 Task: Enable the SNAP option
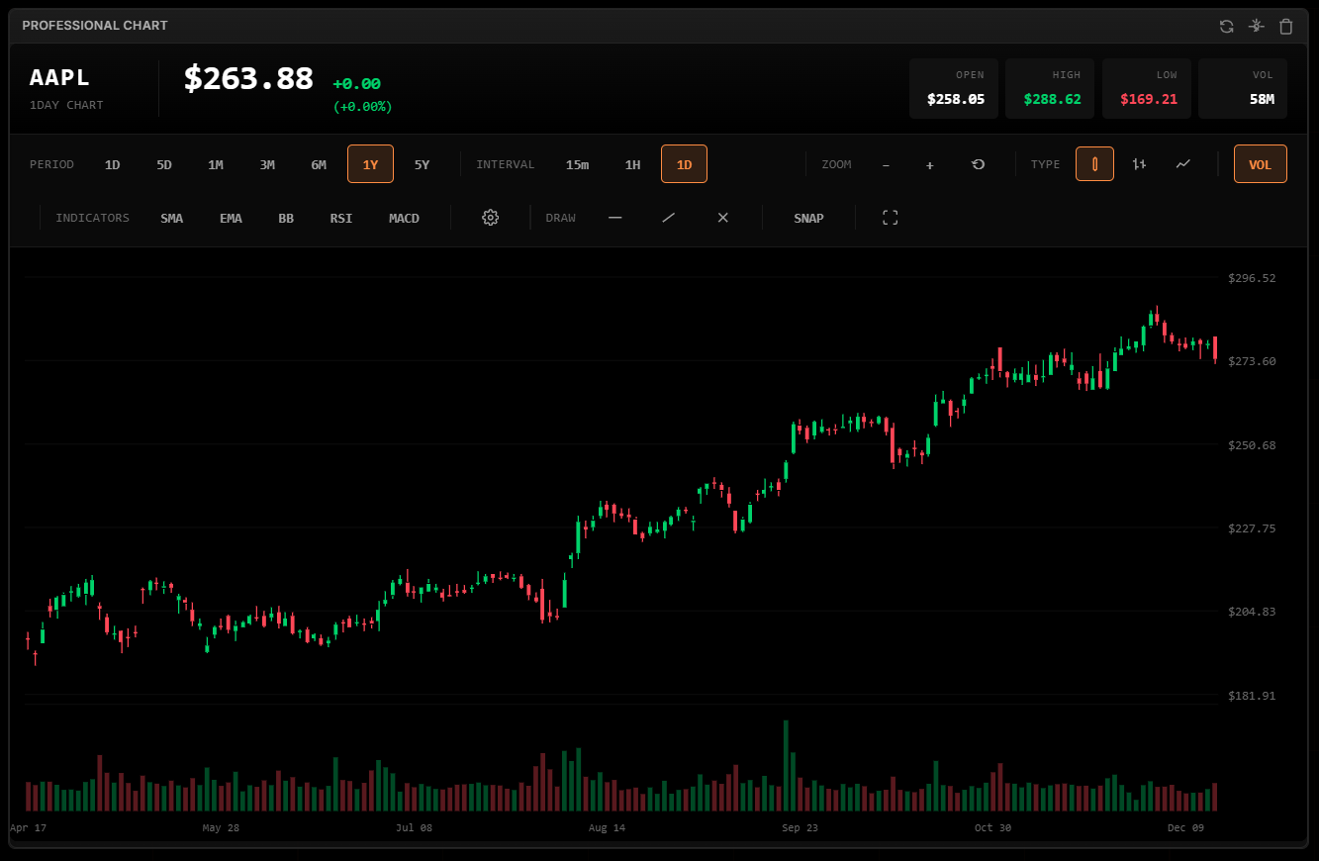click(x=808, y=218)
